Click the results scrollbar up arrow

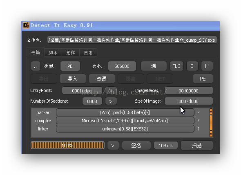pos(211,112)
